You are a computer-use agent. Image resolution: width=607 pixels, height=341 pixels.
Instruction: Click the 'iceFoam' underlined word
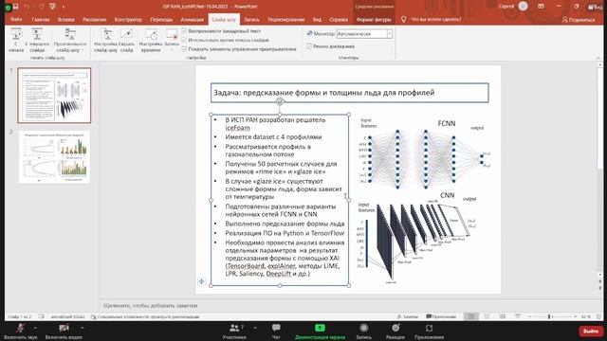coord(237,128)
